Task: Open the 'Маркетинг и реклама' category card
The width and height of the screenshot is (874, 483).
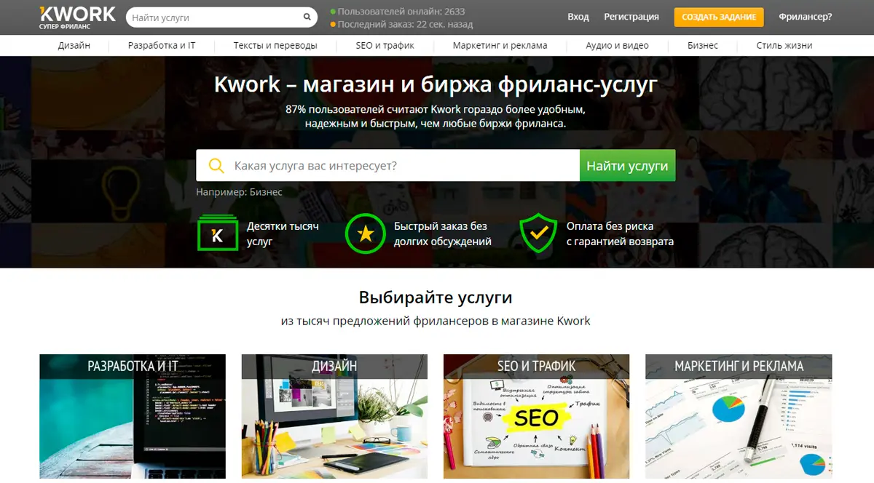Action: (x=739, y=416)
